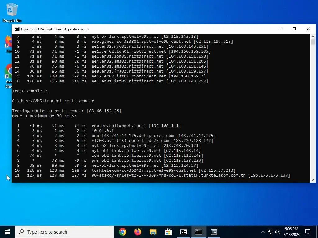Open the network status tray icon
This screenshot has height=238, width=318.
270,232
